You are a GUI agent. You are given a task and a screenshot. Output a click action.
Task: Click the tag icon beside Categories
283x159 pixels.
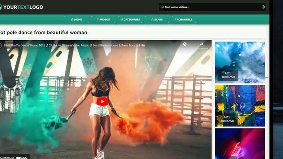point(122,19)
